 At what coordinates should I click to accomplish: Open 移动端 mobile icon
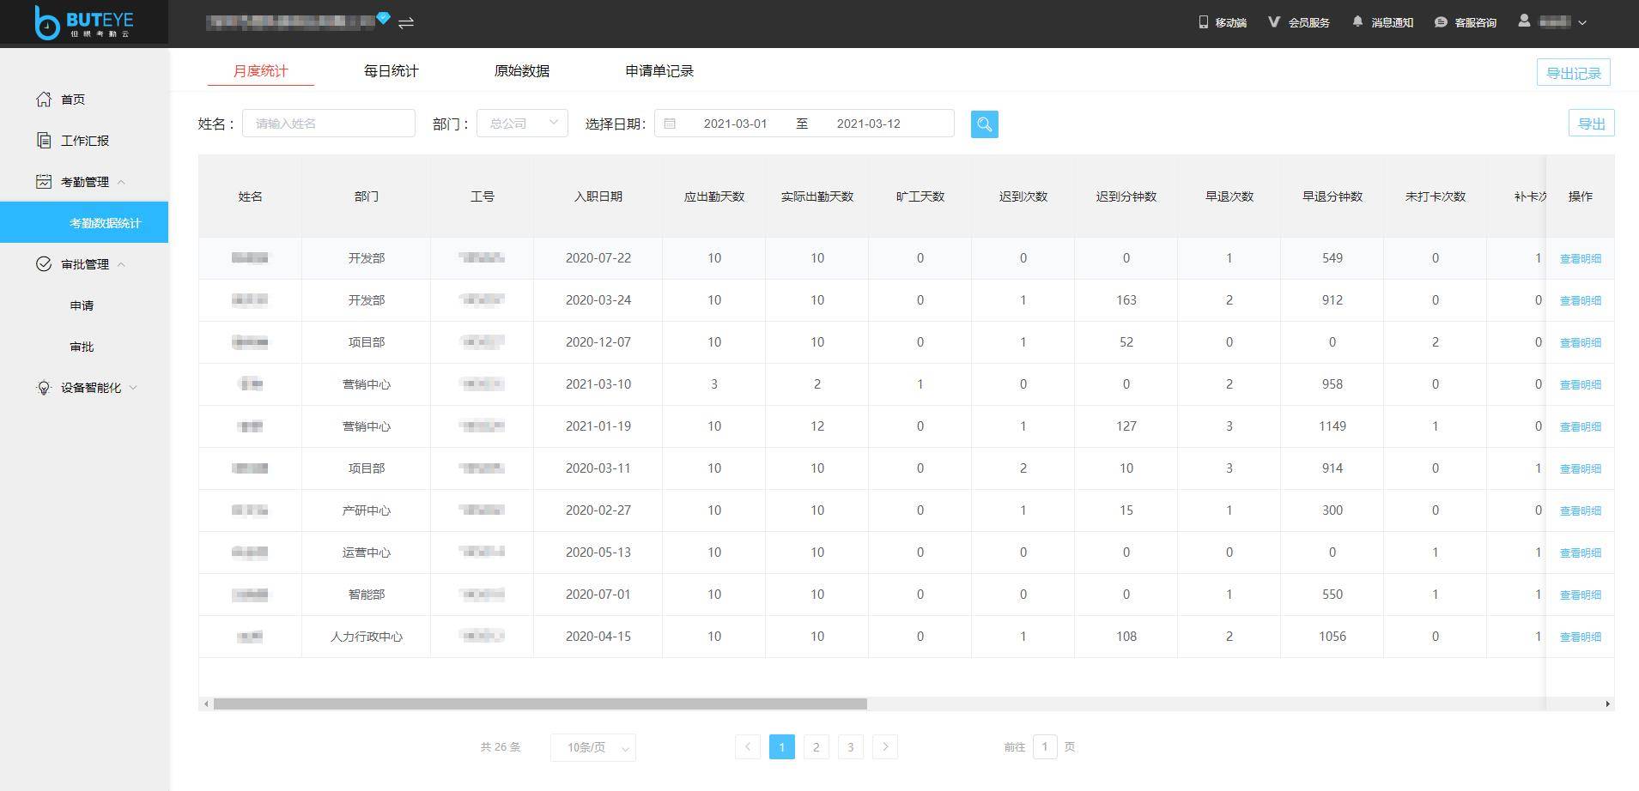coord(1203,22)
